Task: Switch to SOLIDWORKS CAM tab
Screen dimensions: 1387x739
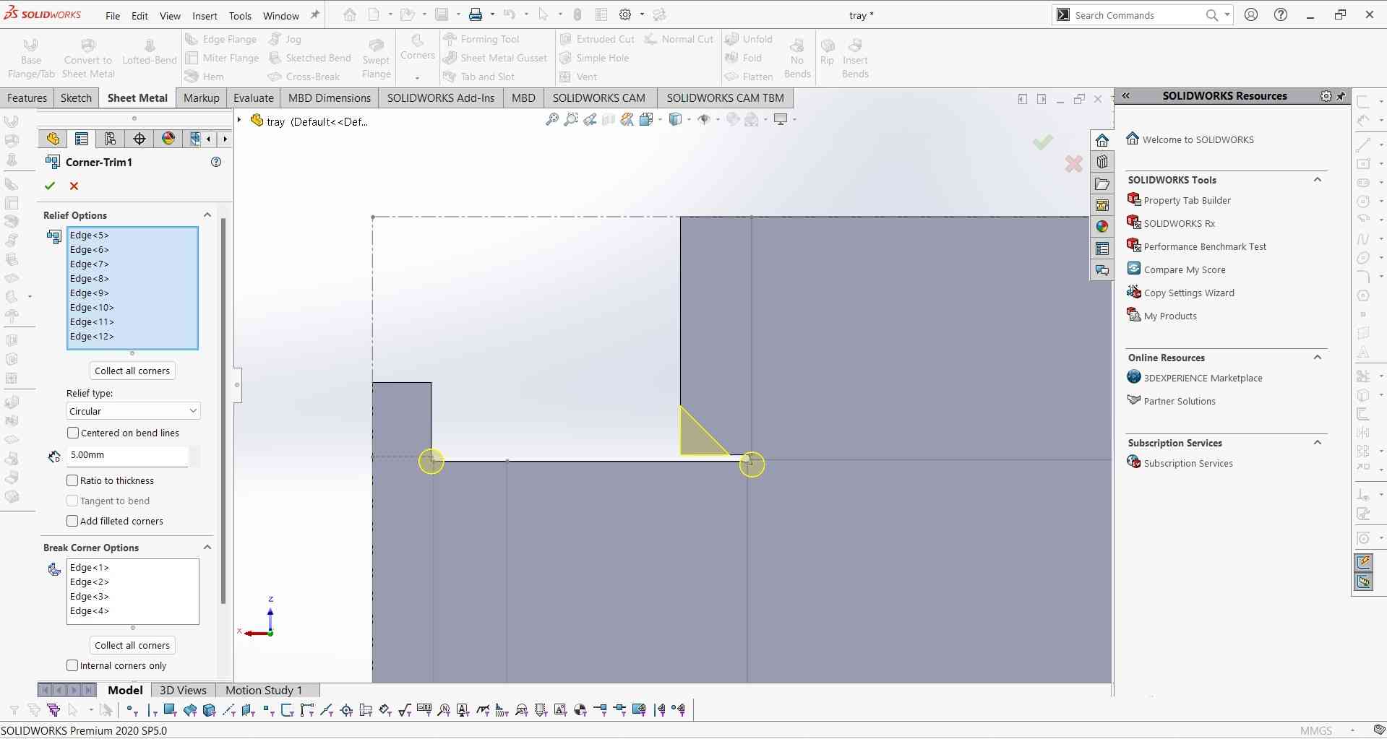Action: (598, 98)
